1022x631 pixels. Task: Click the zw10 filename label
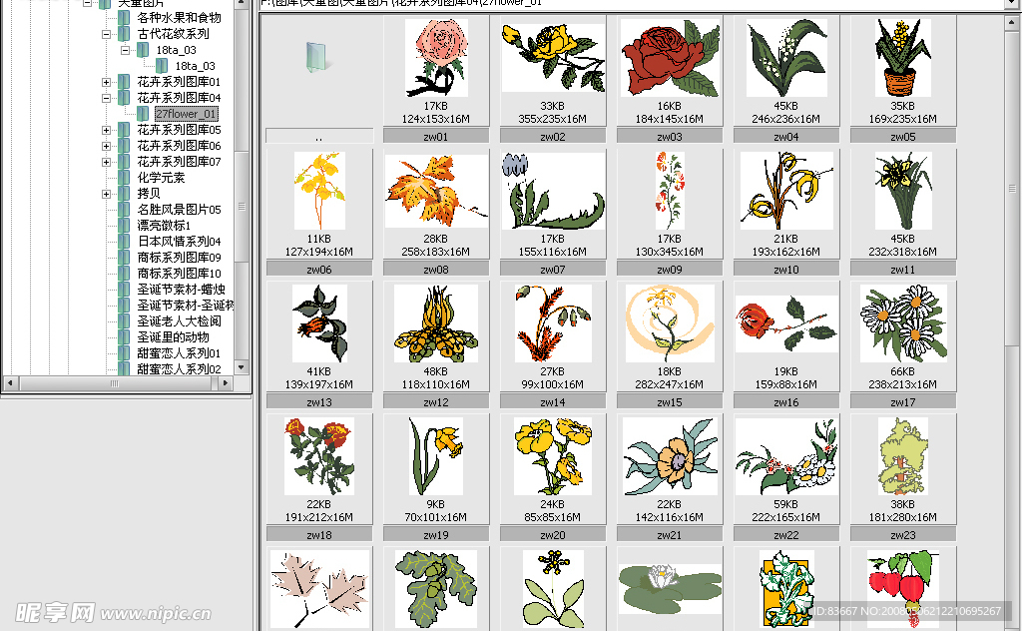pyautogui.click(x=786, y=270)
